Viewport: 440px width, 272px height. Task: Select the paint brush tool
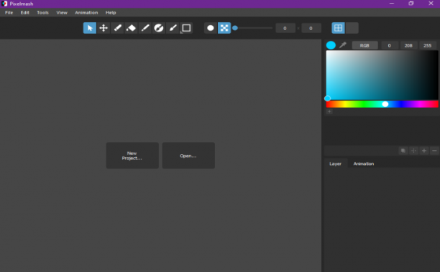point(173,28)
